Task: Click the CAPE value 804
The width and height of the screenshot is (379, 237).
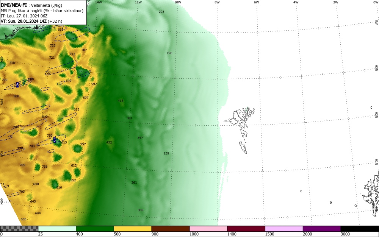Action: tap(31, 79)
